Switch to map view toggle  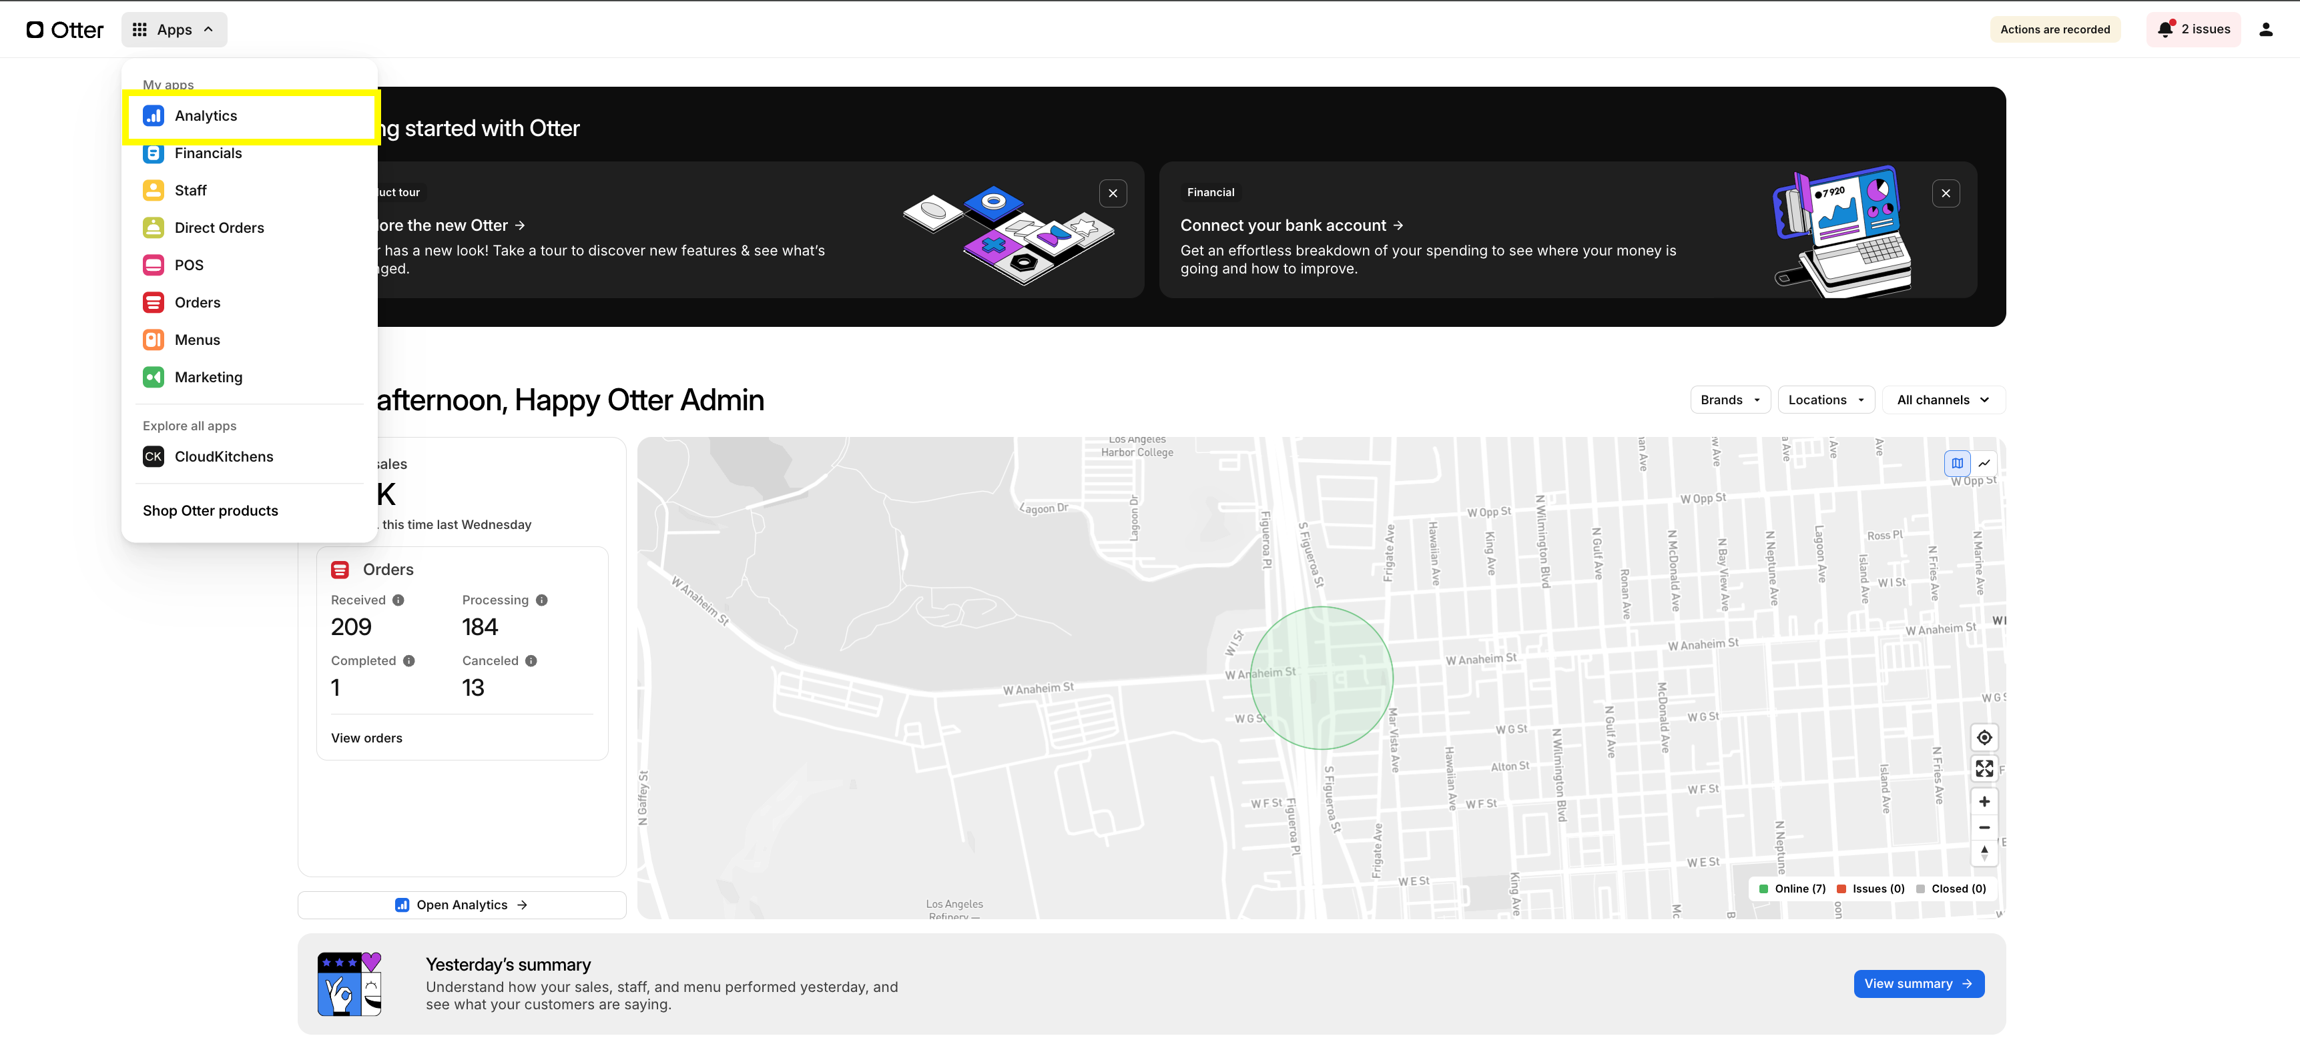point(1956,464)
